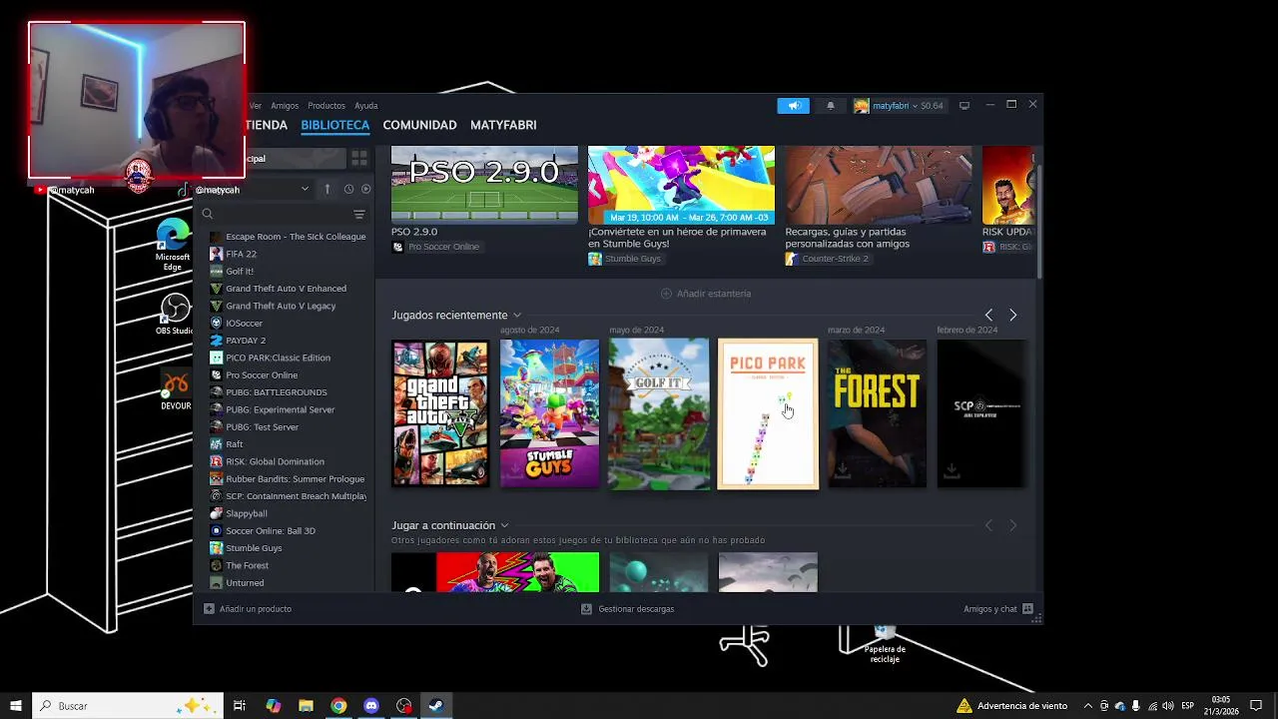Toggle the ready-to-play filter icon
This screenshot has height=719, width=1278.
[x=366, y=189]
